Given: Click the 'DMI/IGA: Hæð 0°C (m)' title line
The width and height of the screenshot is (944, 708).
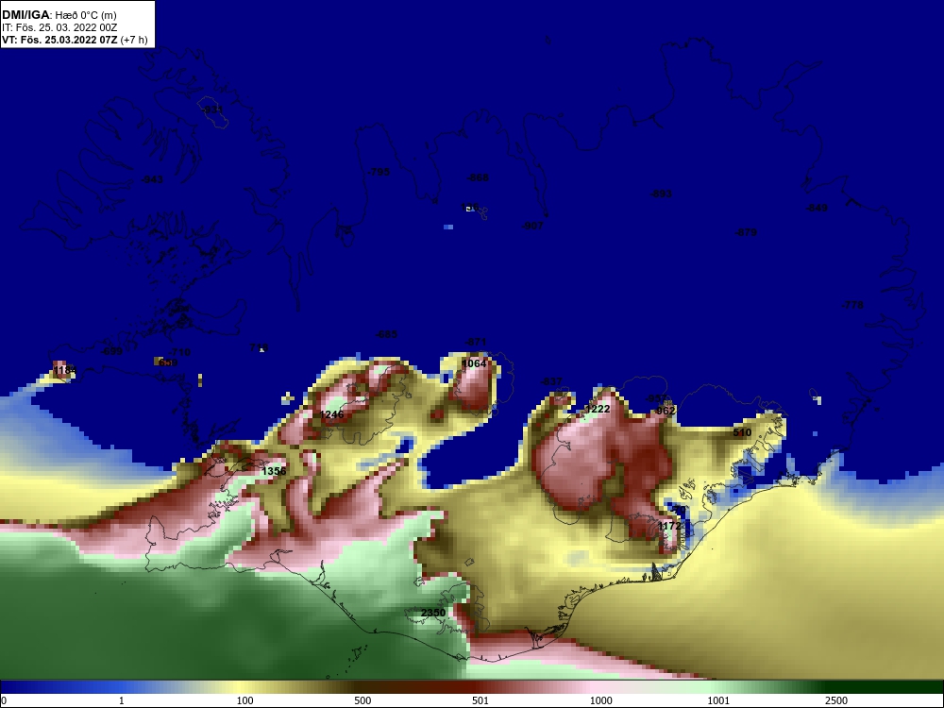Looking at the screenshot, I should coord(59,15).
